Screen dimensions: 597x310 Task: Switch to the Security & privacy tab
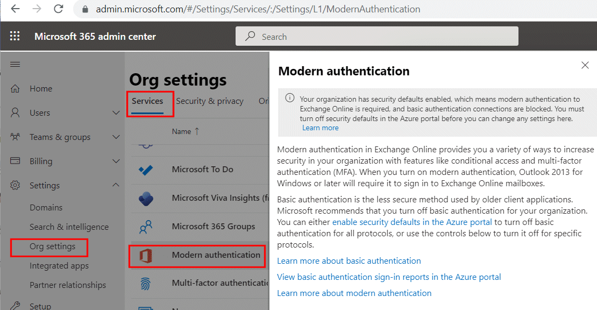(209, 101)
